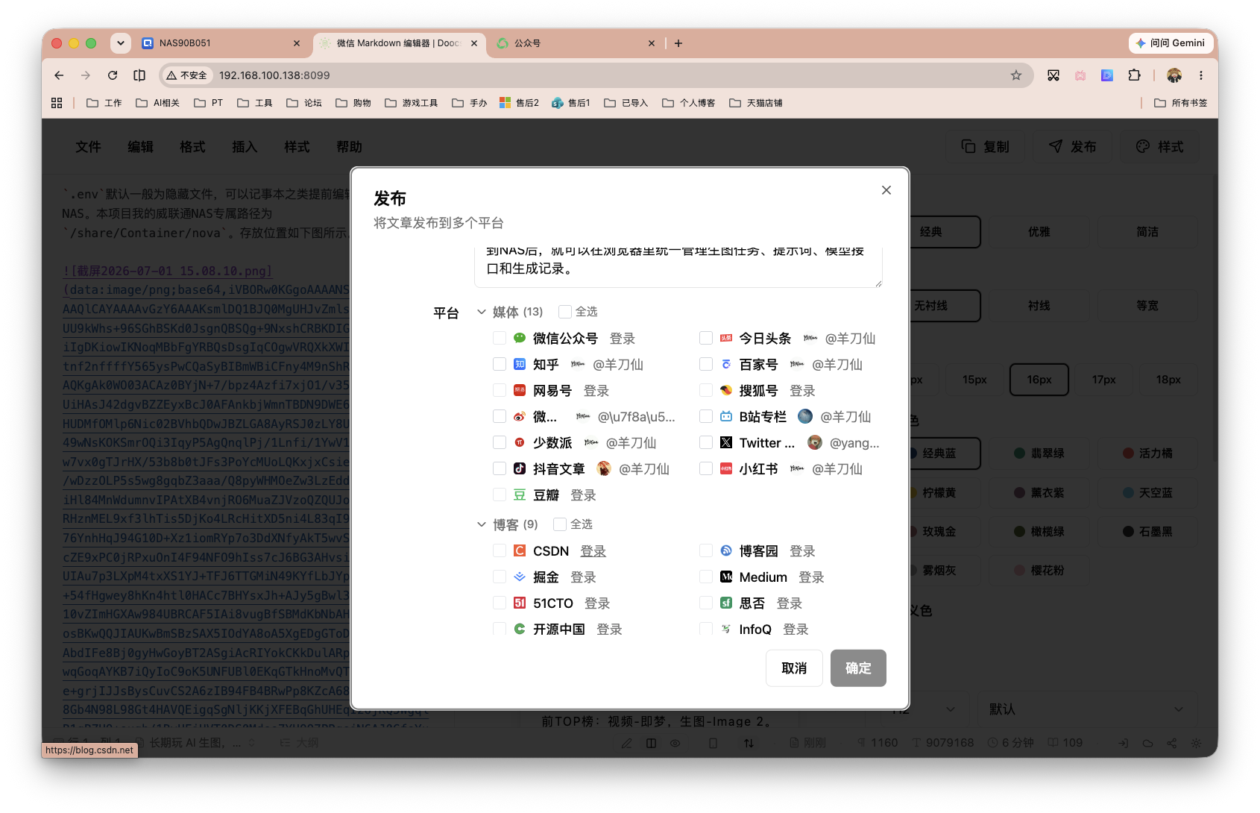This screenshot has width=1260, height=813.
Task: Click the 开源中国 green icon
Action: [520, 630]
